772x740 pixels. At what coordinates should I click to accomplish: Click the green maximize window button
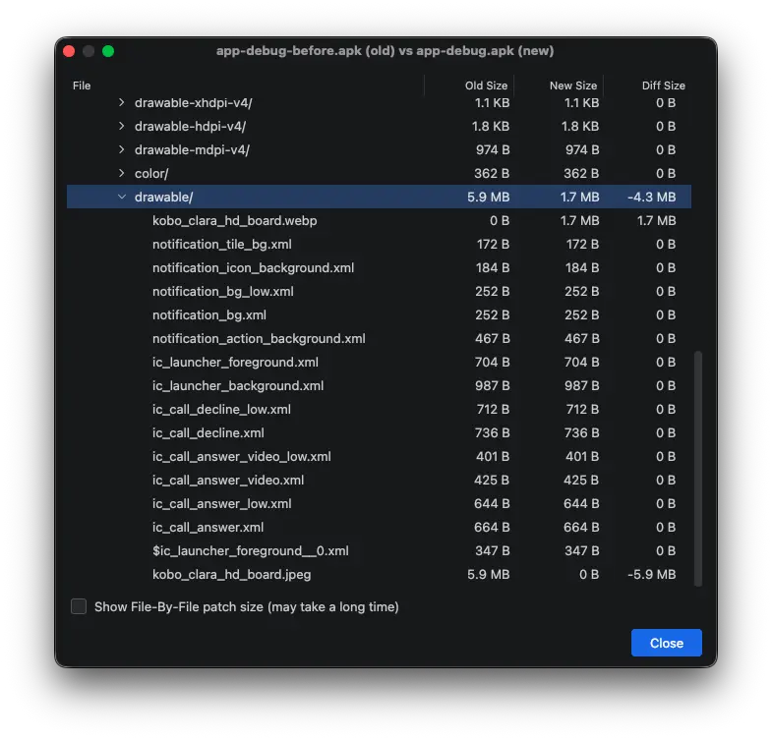pos(108,51)
